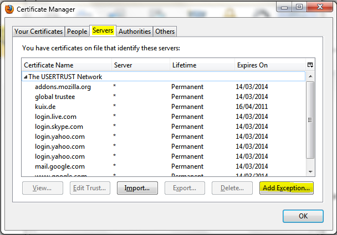
Task: Select the login.live.com certificate
Action: click(x=164, y=117)
